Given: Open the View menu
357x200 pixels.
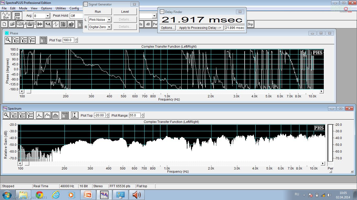Looking at the screenshot, I should [x=34, y=8].
